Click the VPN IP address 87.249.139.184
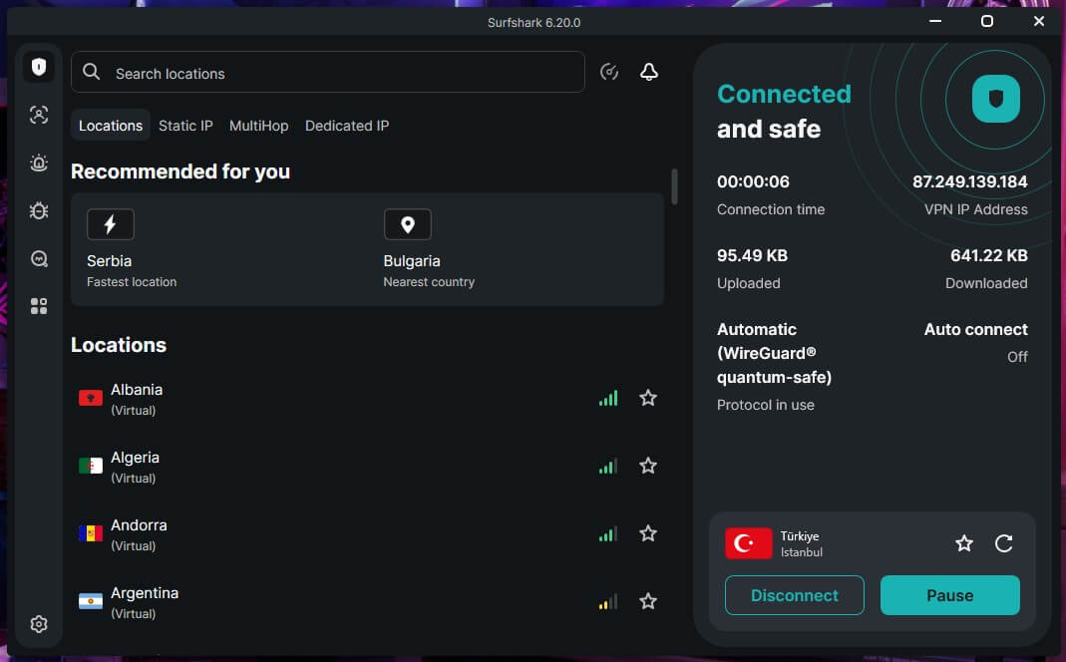1066x662 pixels. (x=969, y=181)
